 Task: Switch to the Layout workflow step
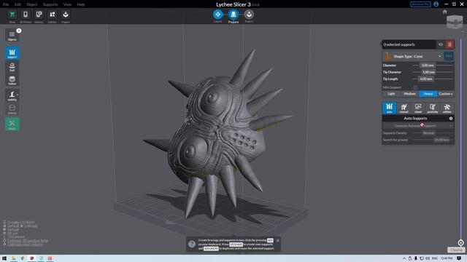[217, 15]
